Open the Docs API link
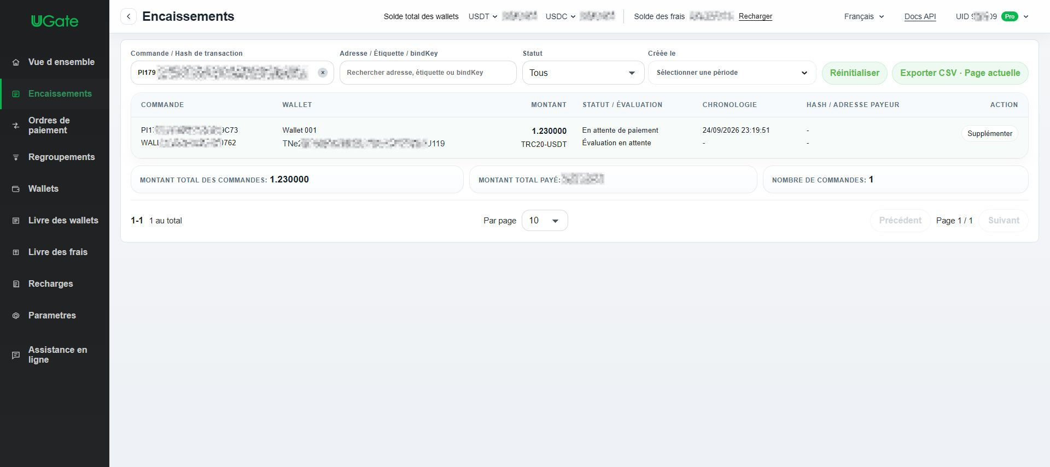 tap(920, 16)
